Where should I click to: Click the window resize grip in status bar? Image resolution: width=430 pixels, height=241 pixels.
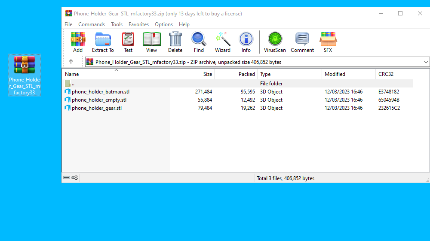pos(427,180)
